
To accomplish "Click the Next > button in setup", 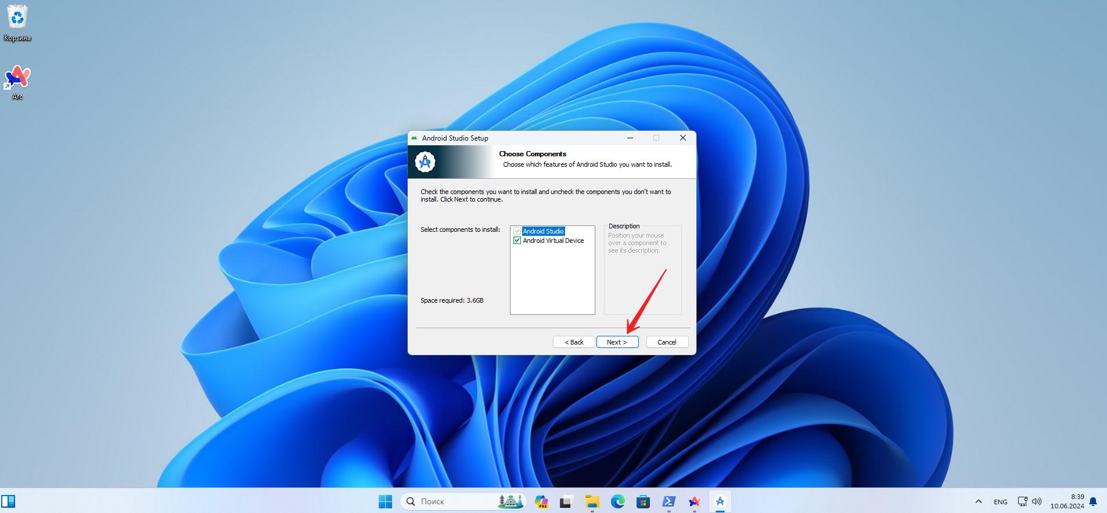I will tap(617, 342).
